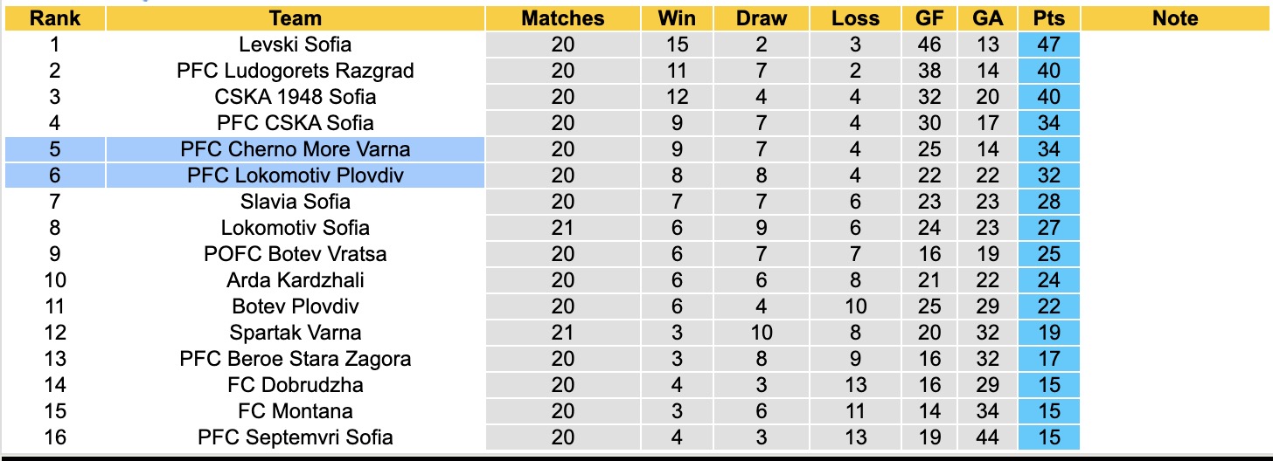1273x461 pixels.
Task: Select the Team column header
Action: click(296, 18)
